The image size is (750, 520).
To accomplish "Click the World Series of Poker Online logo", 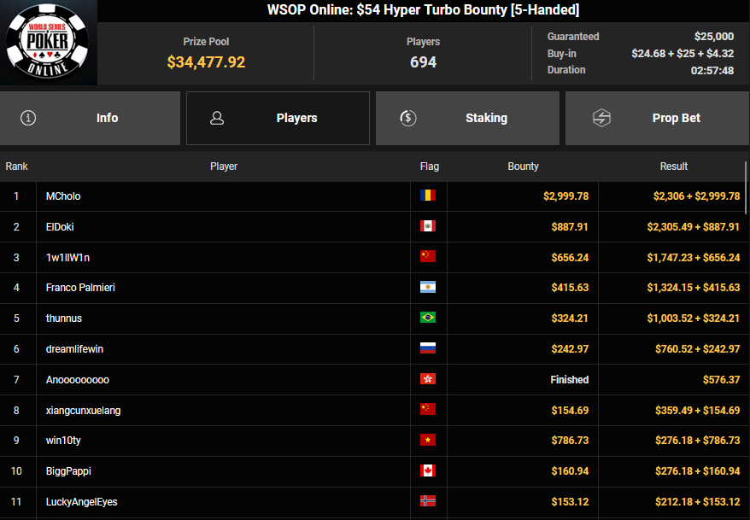I will point(48,42).
